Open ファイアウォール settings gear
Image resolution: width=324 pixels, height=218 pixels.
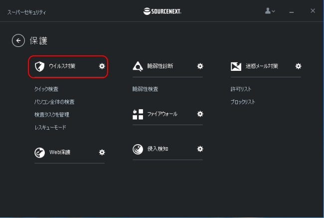pos(200,114)
